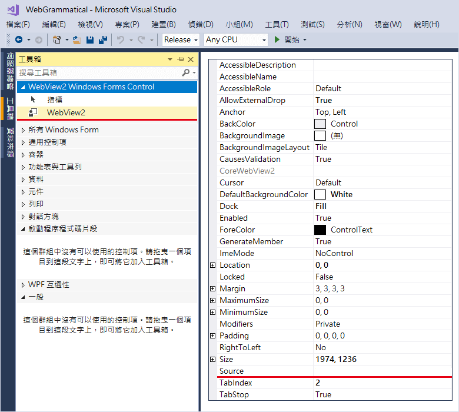
Task: Expand the 資料 toolbox group
Action: point(23,180)
